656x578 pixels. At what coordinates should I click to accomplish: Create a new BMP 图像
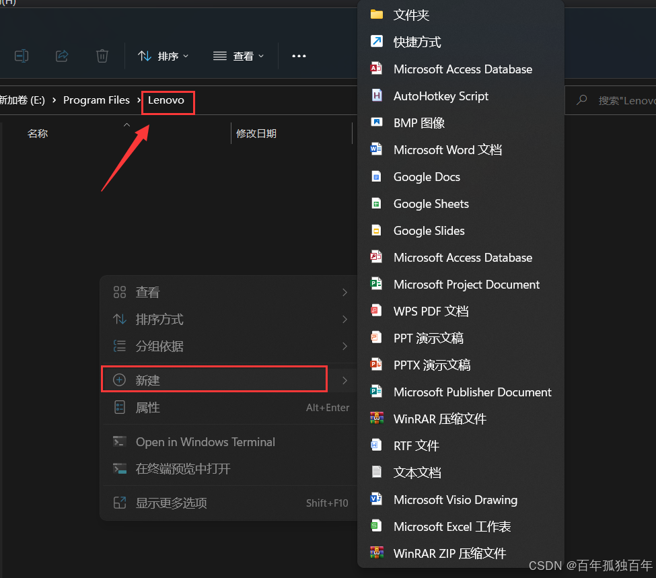461,122
